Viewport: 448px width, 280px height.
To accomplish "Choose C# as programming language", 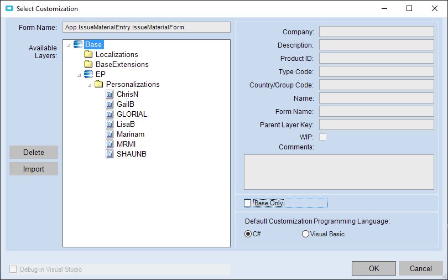I will pyautogui.click(x=248, y=234).
